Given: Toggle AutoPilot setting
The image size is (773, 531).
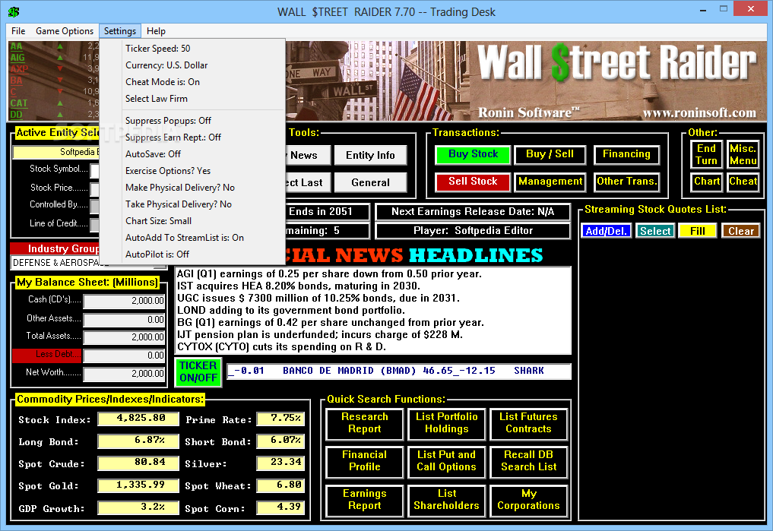Looking at the screenshot, I should [x=192, y=254].
